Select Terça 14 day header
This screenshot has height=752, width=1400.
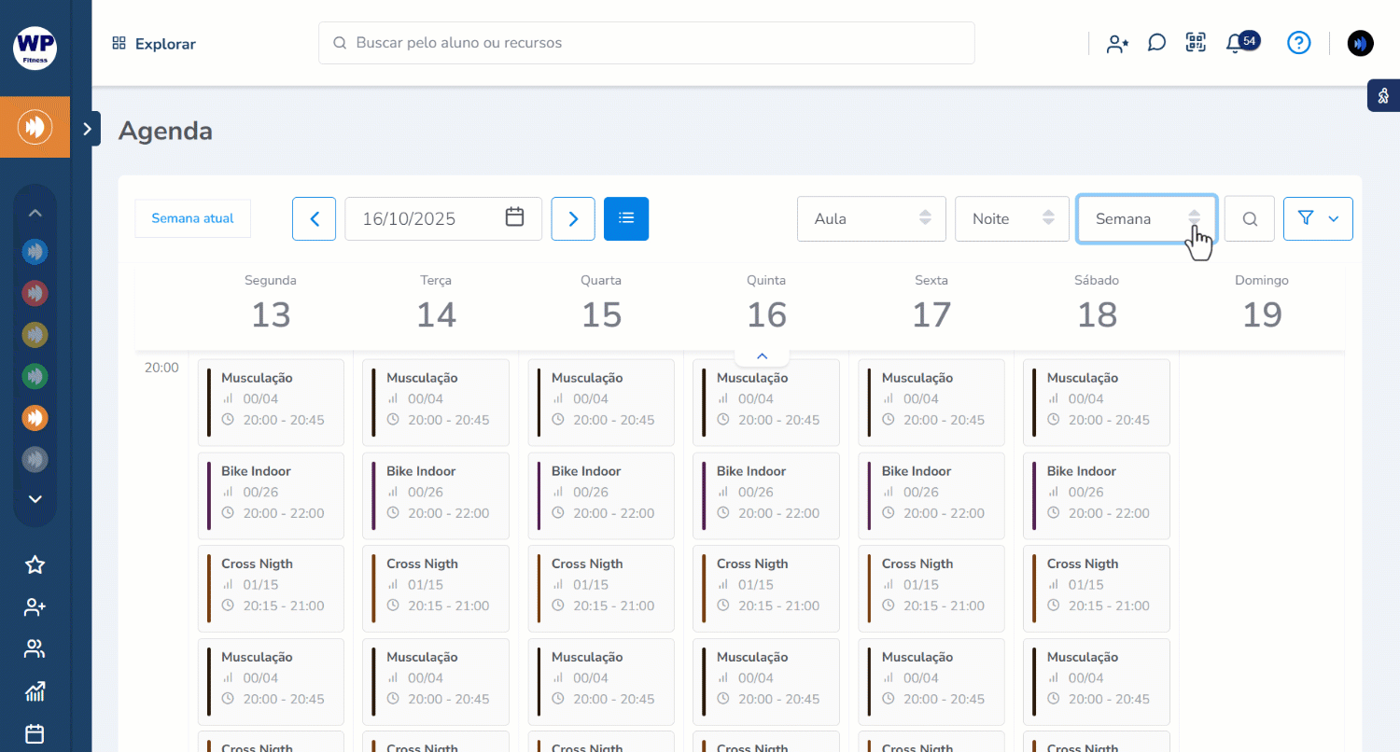click(436, 303)
